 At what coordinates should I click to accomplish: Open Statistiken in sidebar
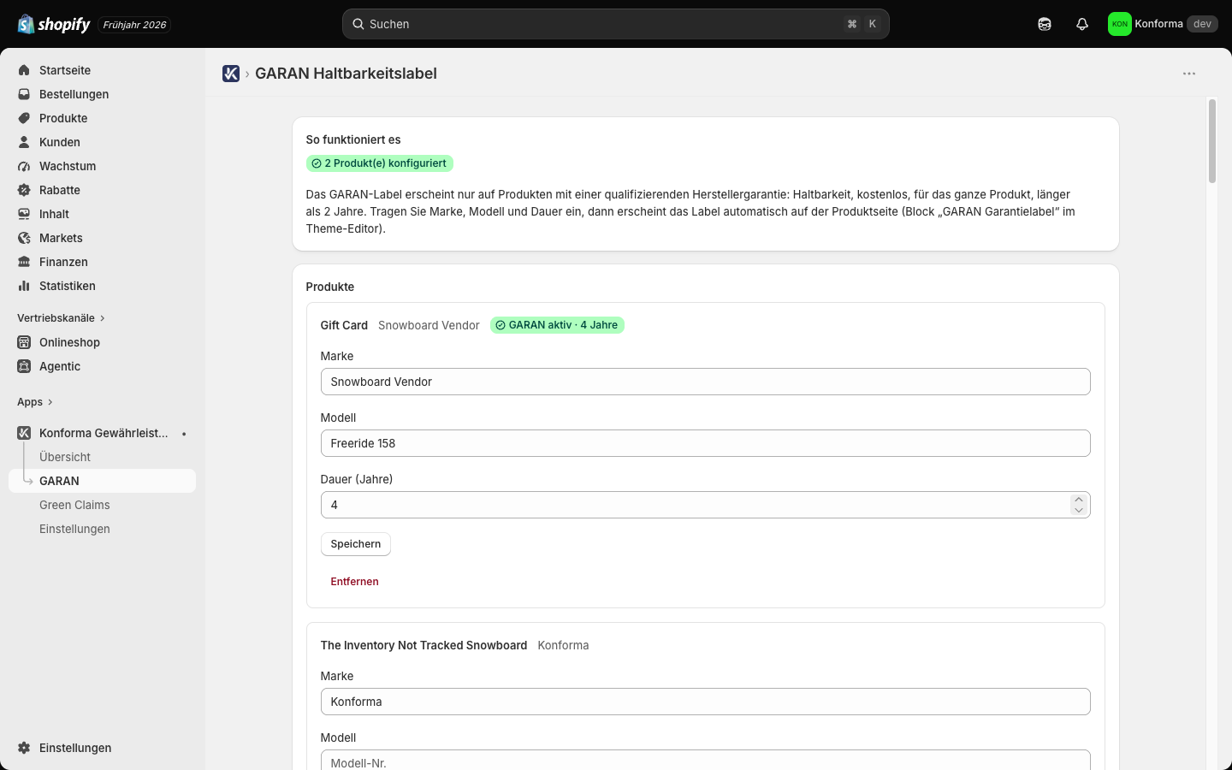(68, 286)
